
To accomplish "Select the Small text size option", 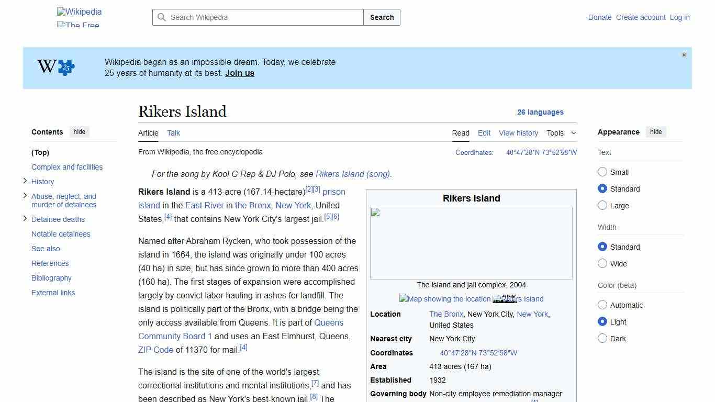I will 602,172.
